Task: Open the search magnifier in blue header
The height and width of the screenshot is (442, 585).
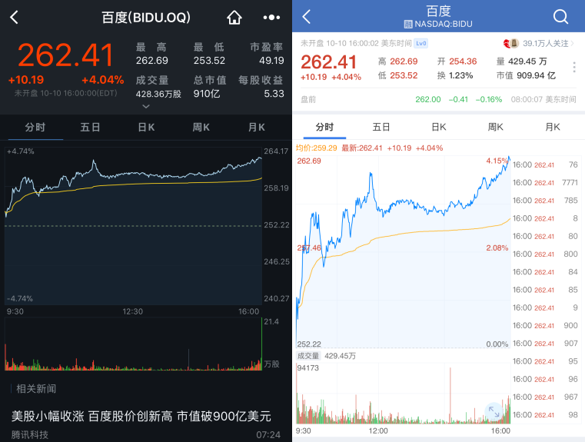Action: pyautogui.click(x=560, y=16)
